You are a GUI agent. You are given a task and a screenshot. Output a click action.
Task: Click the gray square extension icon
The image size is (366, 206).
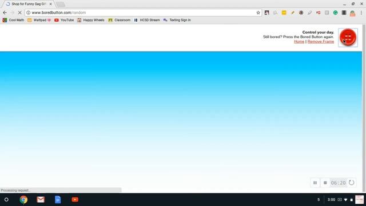(x=327, y=13)
